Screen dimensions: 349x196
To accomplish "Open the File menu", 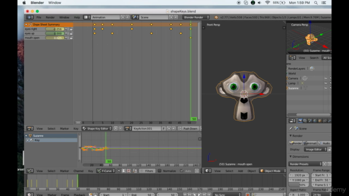I will 39,17.
